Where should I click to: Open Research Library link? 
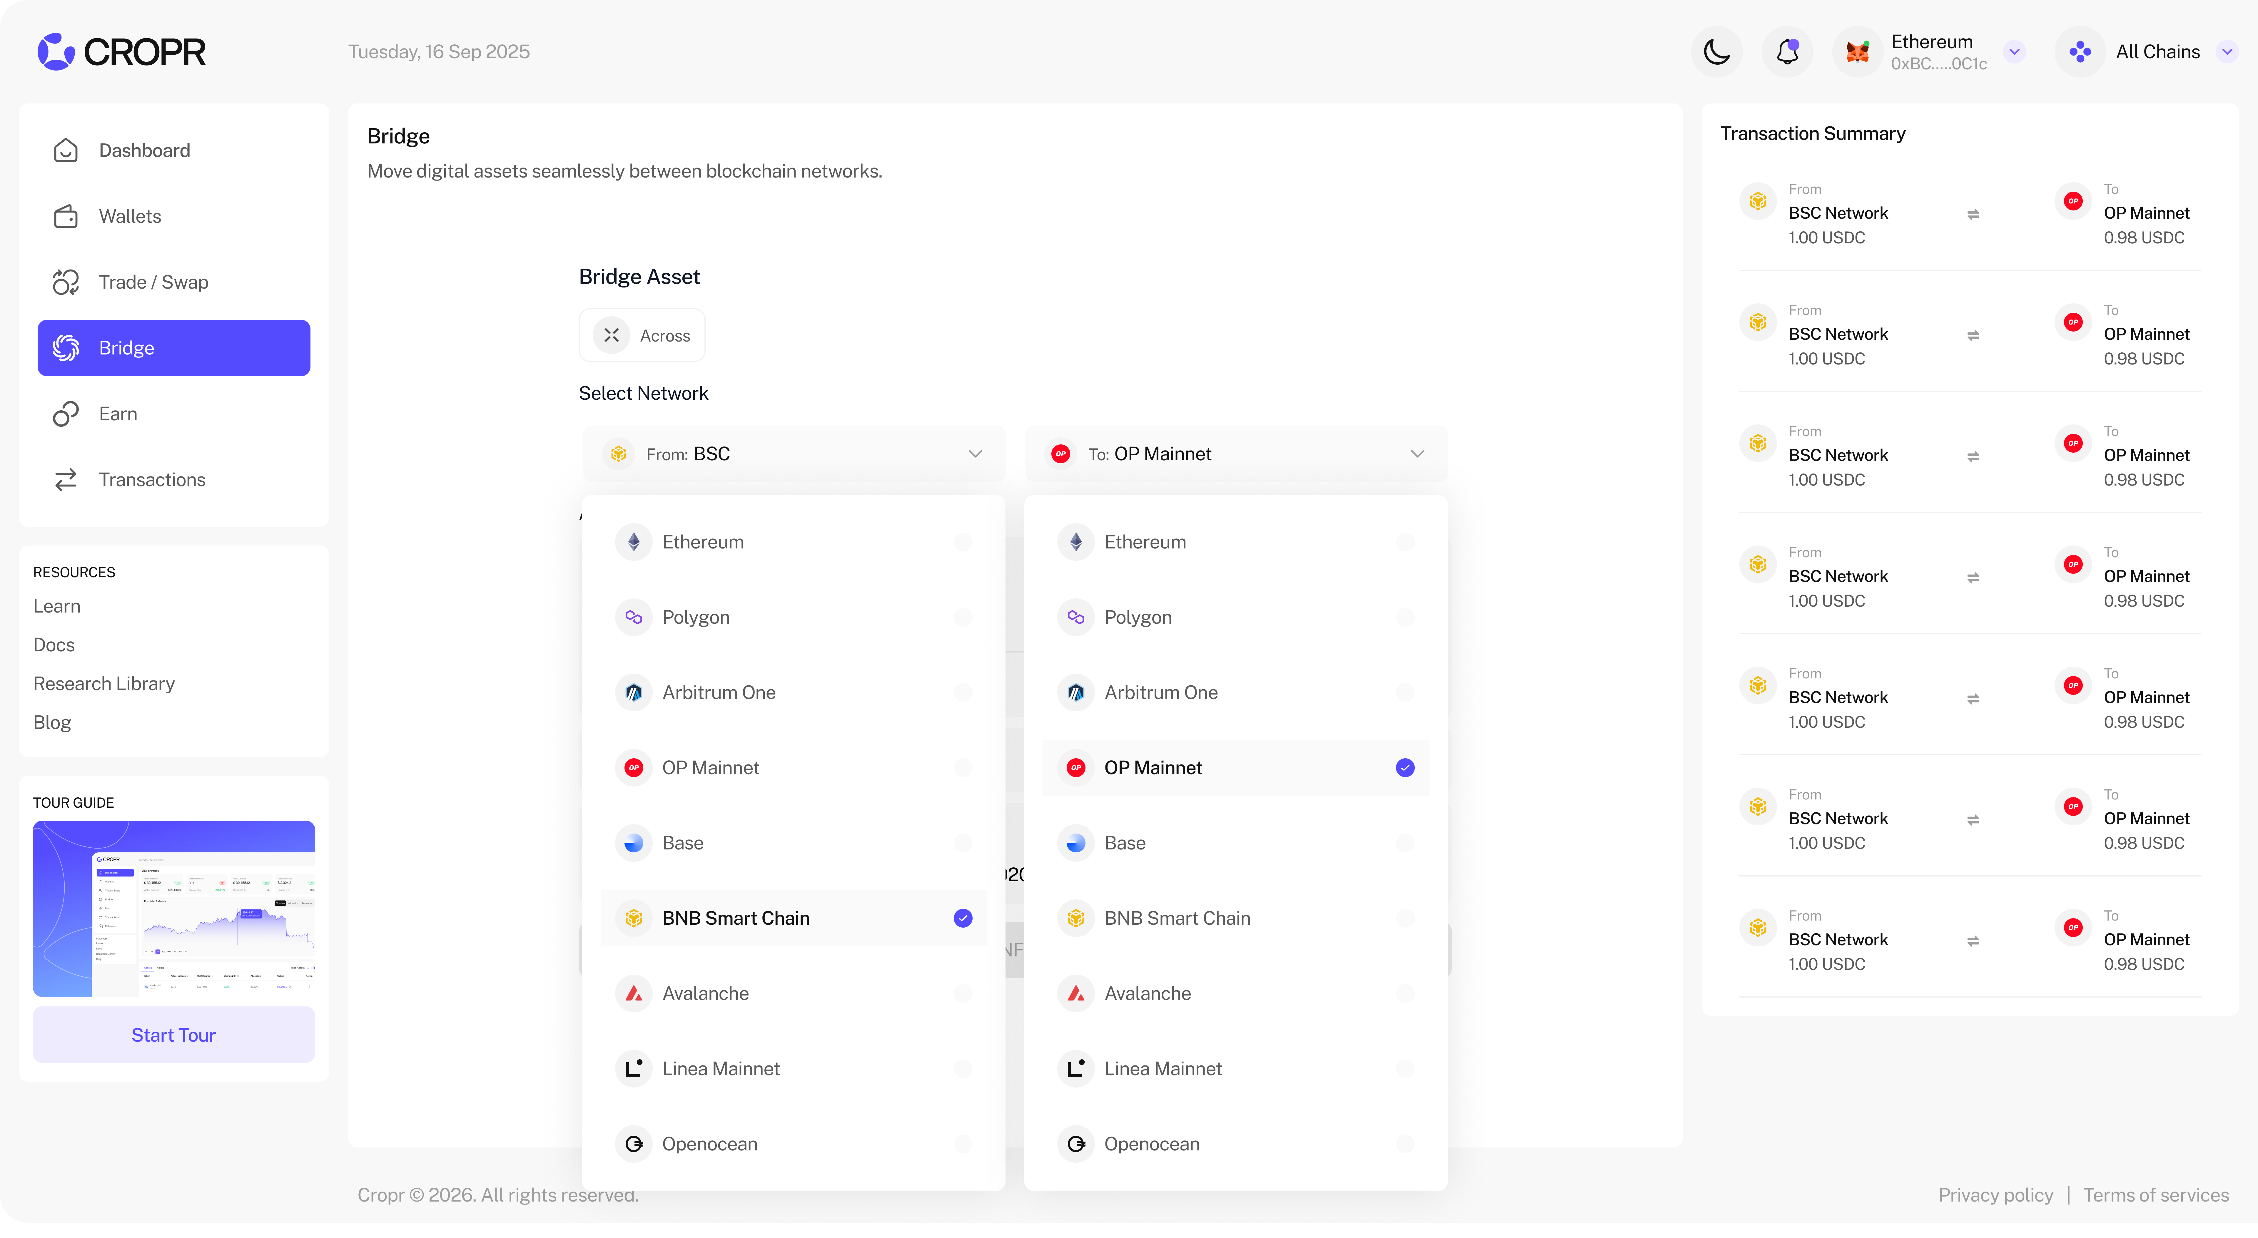104,684
